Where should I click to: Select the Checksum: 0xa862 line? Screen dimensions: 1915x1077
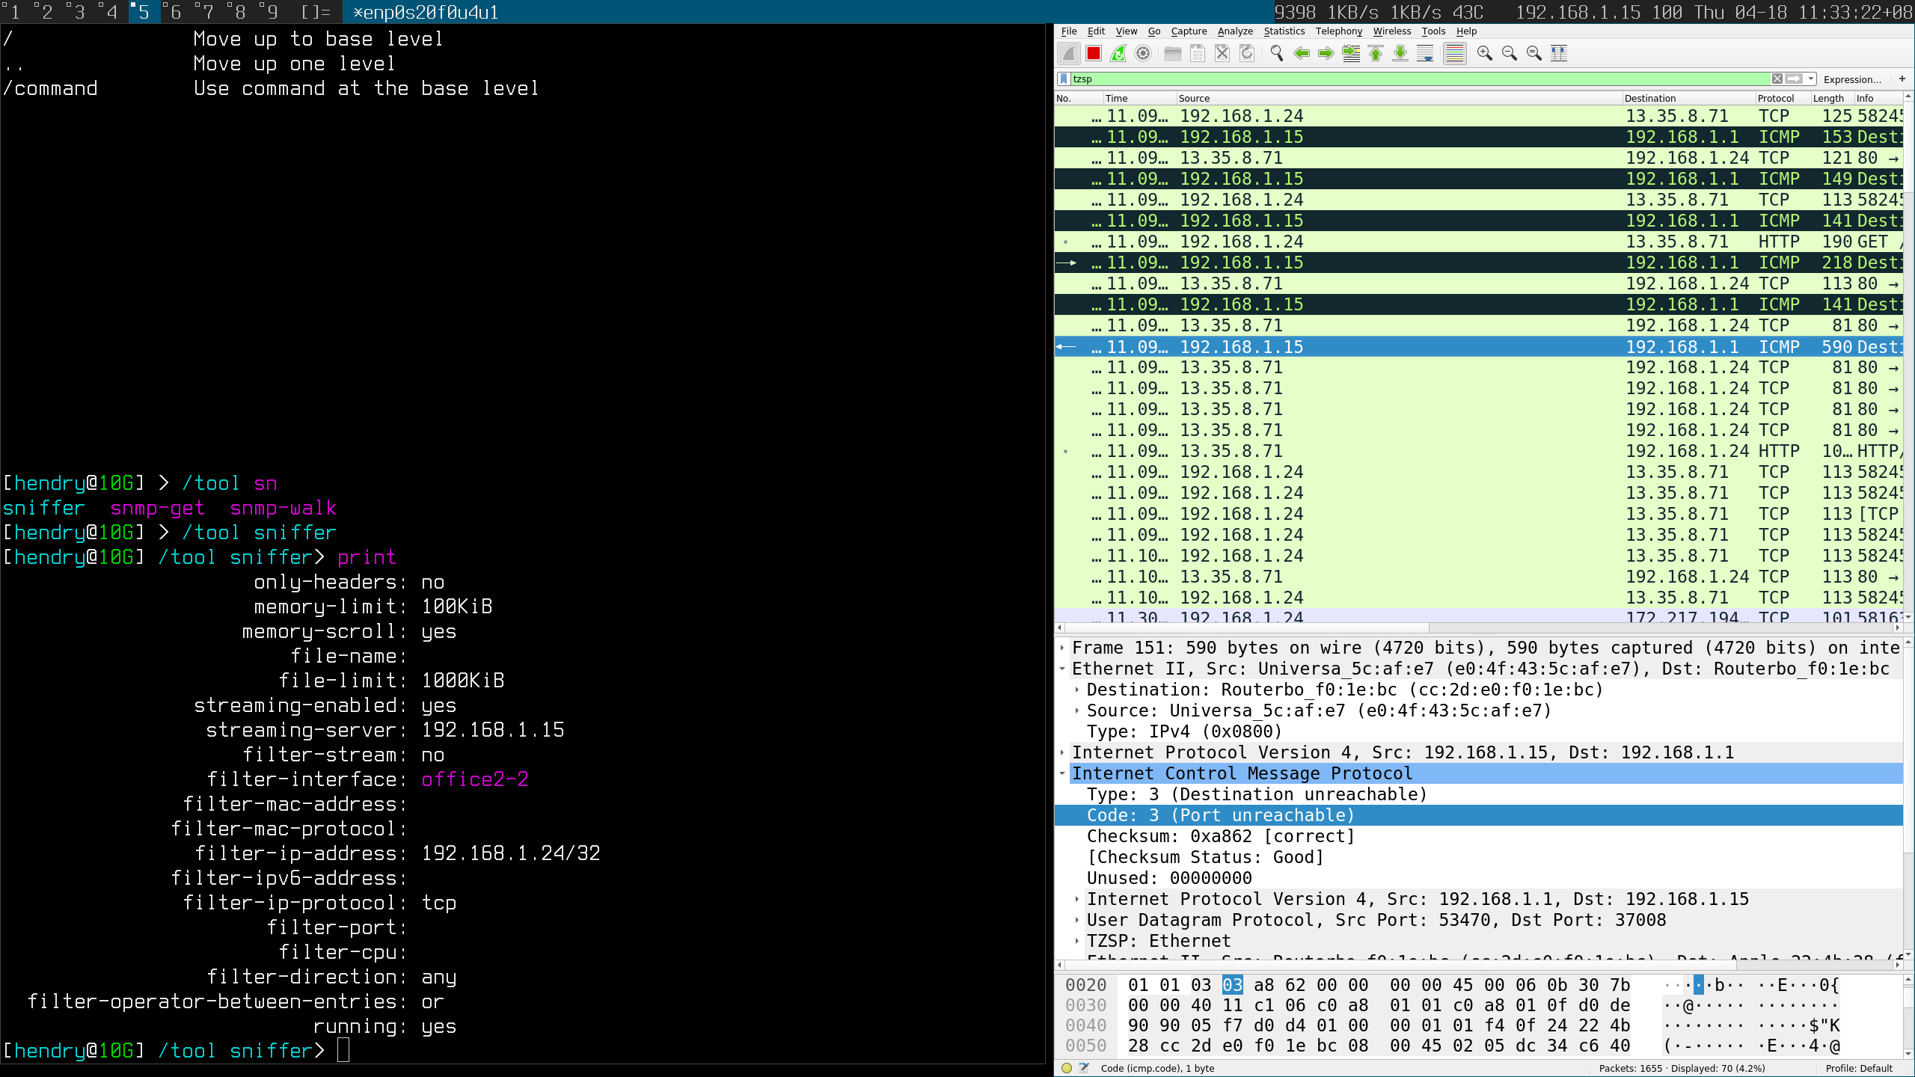pos(1479,836)
